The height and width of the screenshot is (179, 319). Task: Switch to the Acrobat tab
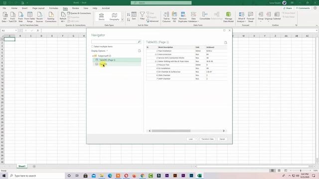pos(106,8)
